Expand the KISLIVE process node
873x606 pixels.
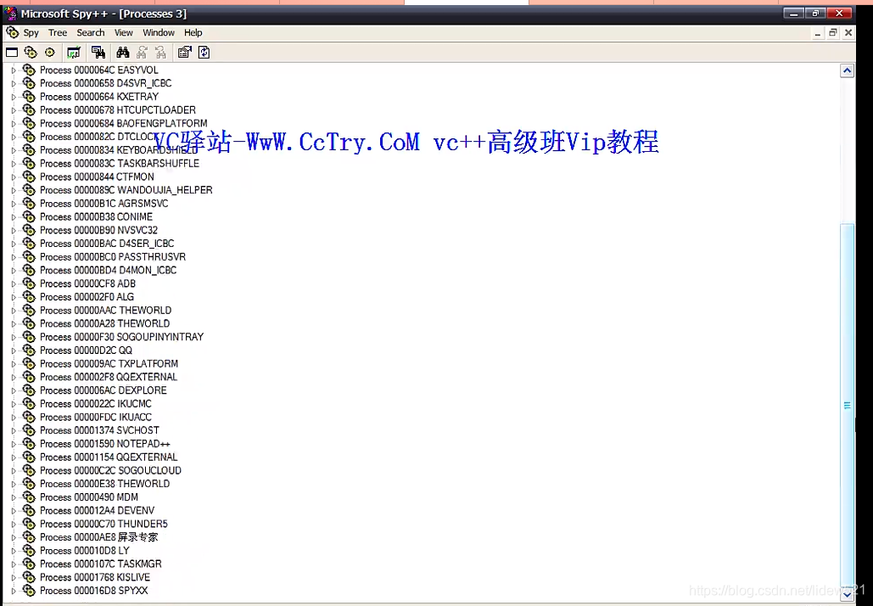[x=14, y=578]
